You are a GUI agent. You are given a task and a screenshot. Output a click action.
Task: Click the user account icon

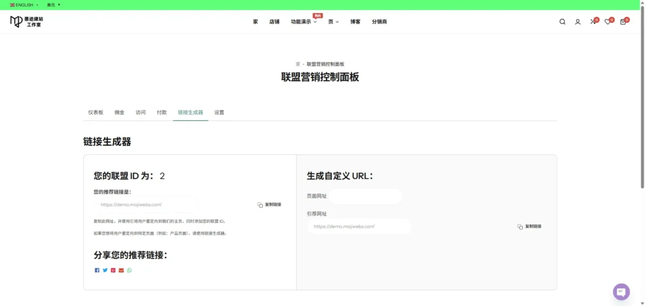(x=578, y=22)
